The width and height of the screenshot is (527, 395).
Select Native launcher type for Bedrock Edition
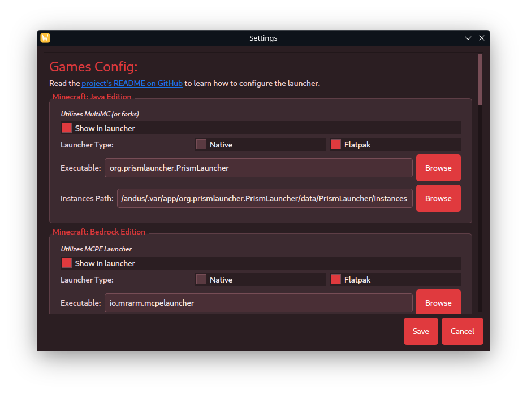pyautogui.click(x=261, y=280)
